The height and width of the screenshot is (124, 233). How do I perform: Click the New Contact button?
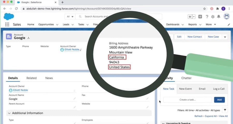tap(194, 37)
